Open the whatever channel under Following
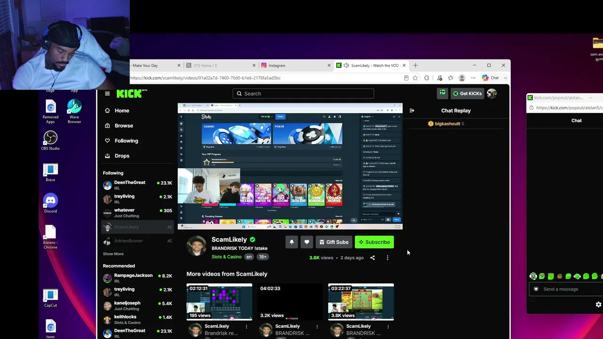Viewport: 603px width, 339px height. pos(138,213)
